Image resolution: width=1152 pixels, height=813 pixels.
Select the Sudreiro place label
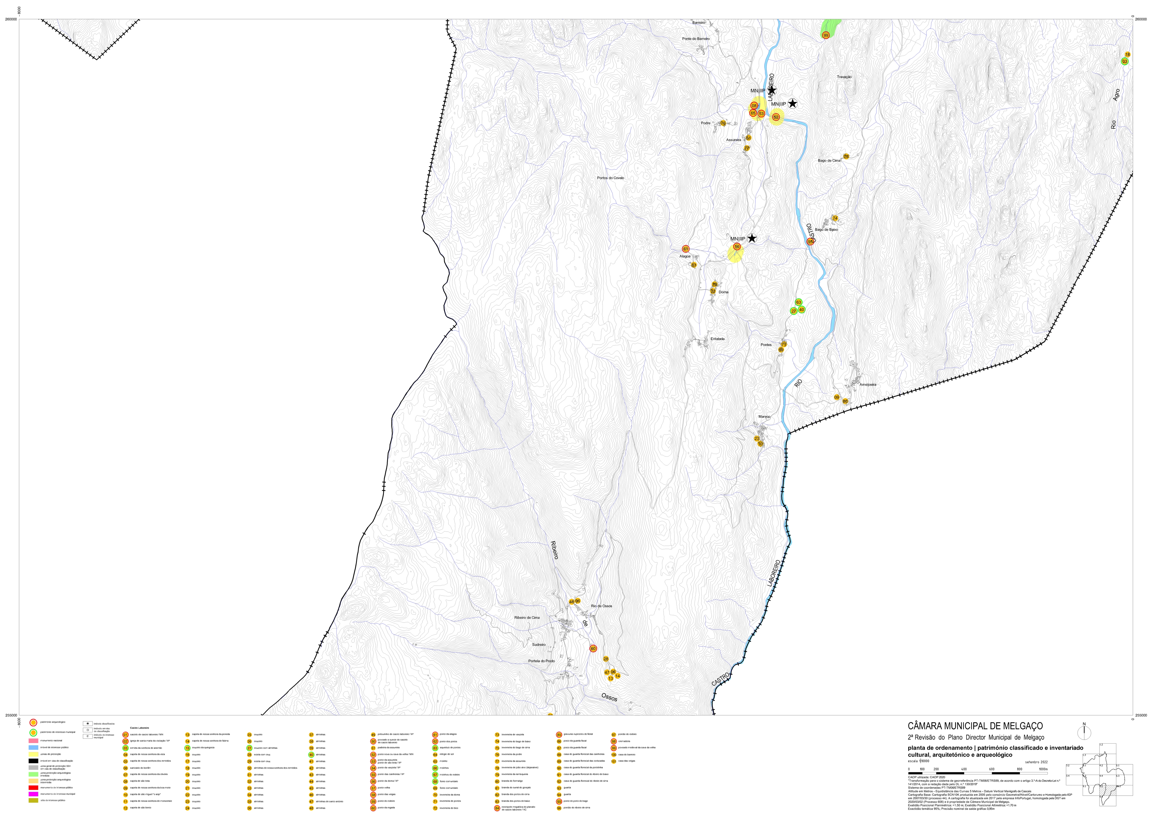click(539, 645)
